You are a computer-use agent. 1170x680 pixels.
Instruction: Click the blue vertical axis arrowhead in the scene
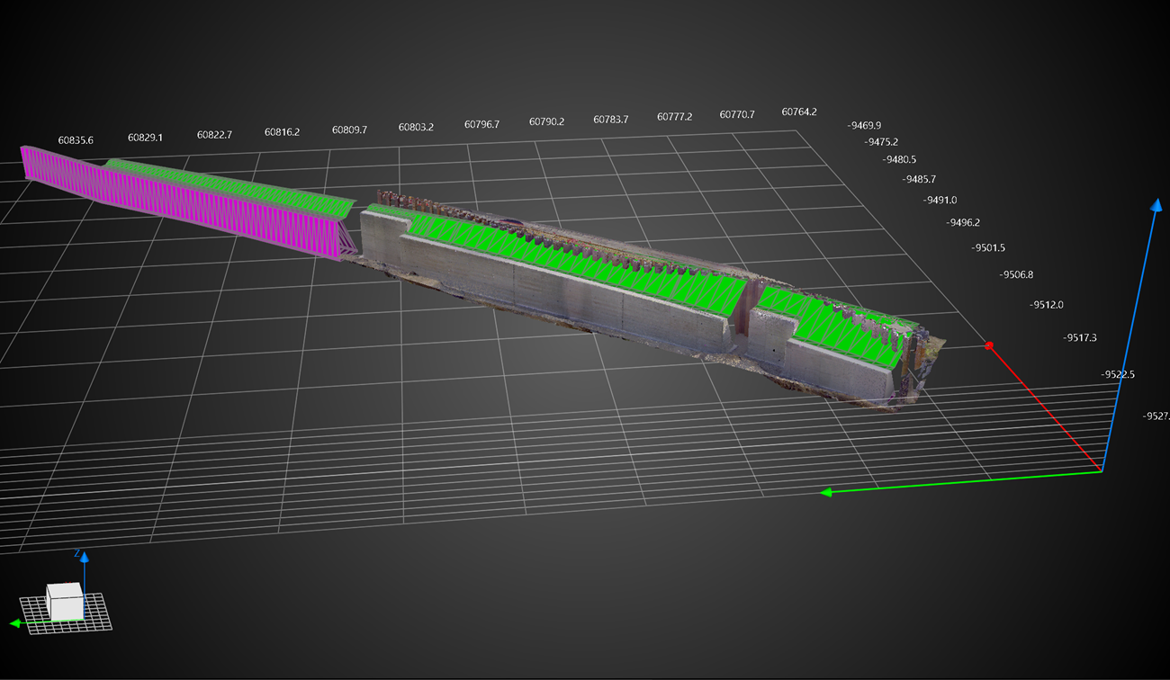click(x=1156, y=205)
